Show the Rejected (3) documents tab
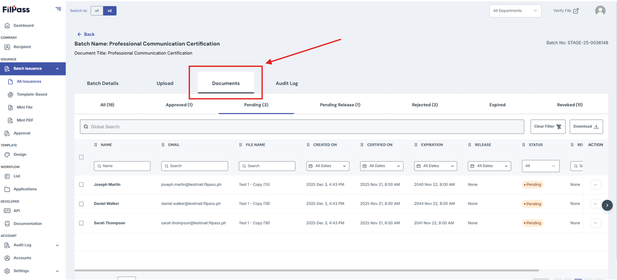617x280 pixels. (x=425, y=105)
